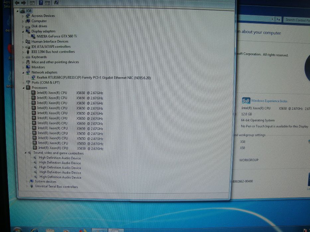Click the 5.9 Windows Experience score badge
The image size is (310, 232).
tap(246, 101)
